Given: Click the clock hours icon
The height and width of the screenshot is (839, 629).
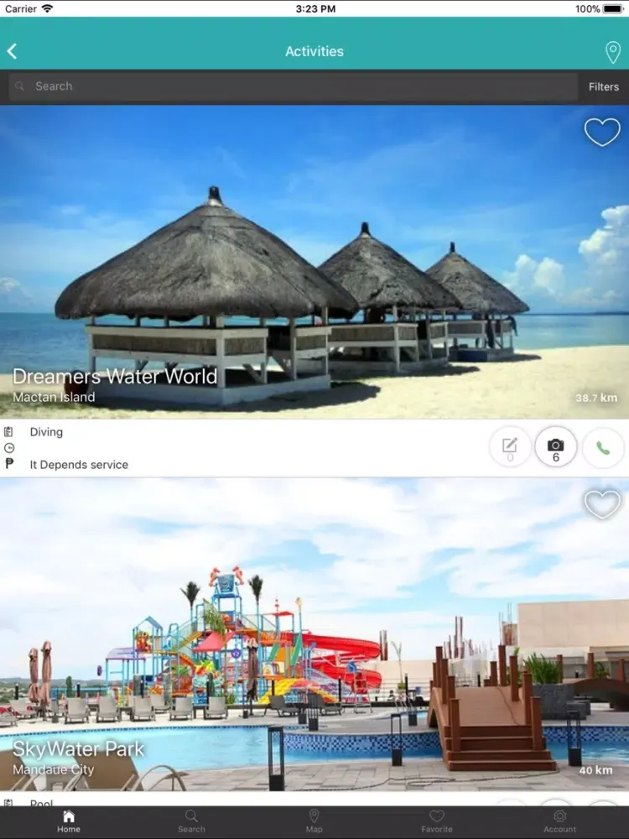Looking at the screenshot, I should [x=9, y=448].
